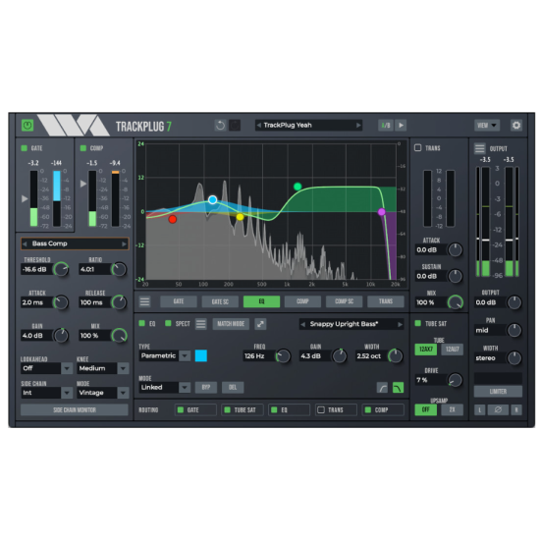Viewport: 540px width, 540px height.
Task: Switch to the COMP tab
Action: (302, 301)
